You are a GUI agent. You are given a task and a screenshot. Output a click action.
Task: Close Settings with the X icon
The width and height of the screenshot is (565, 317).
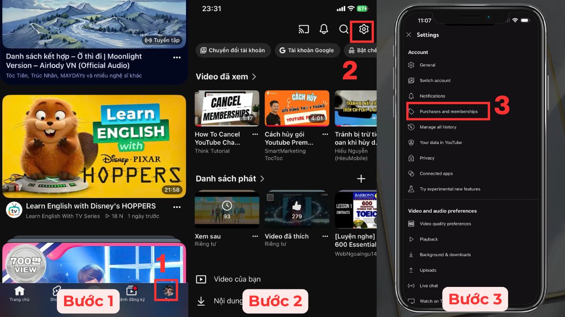coord(409,35)
